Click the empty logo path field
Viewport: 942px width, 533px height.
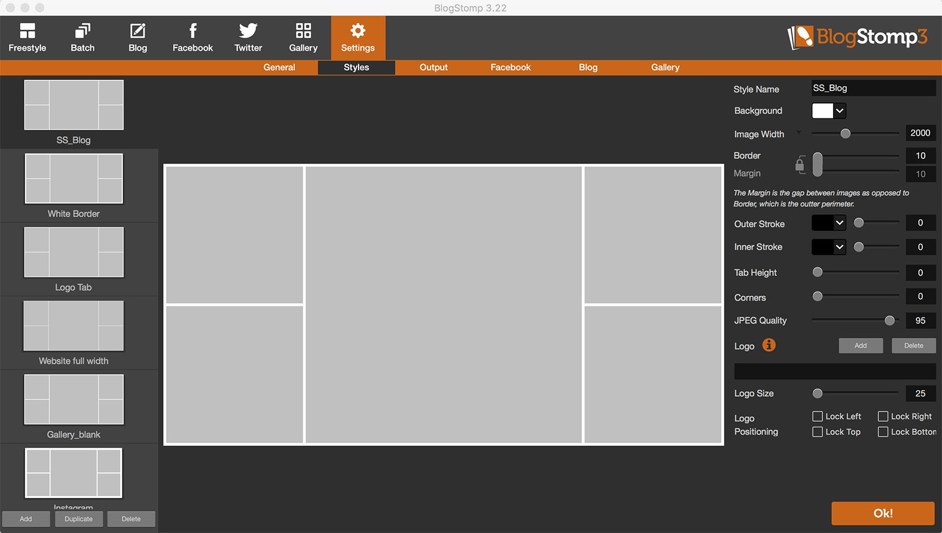click(835, 371)
